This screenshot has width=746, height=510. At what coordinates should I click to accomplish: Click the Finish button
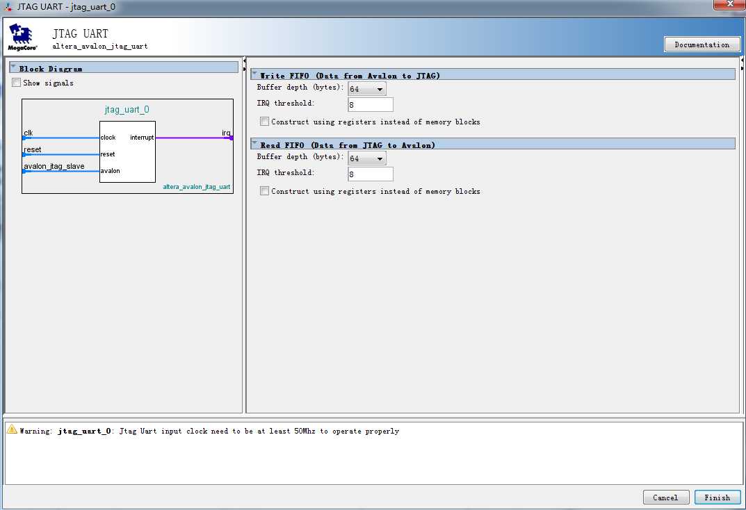point(717,497)
